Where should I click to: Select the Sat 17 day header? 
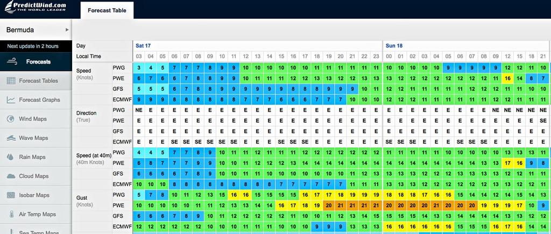[x=143, y=46]
